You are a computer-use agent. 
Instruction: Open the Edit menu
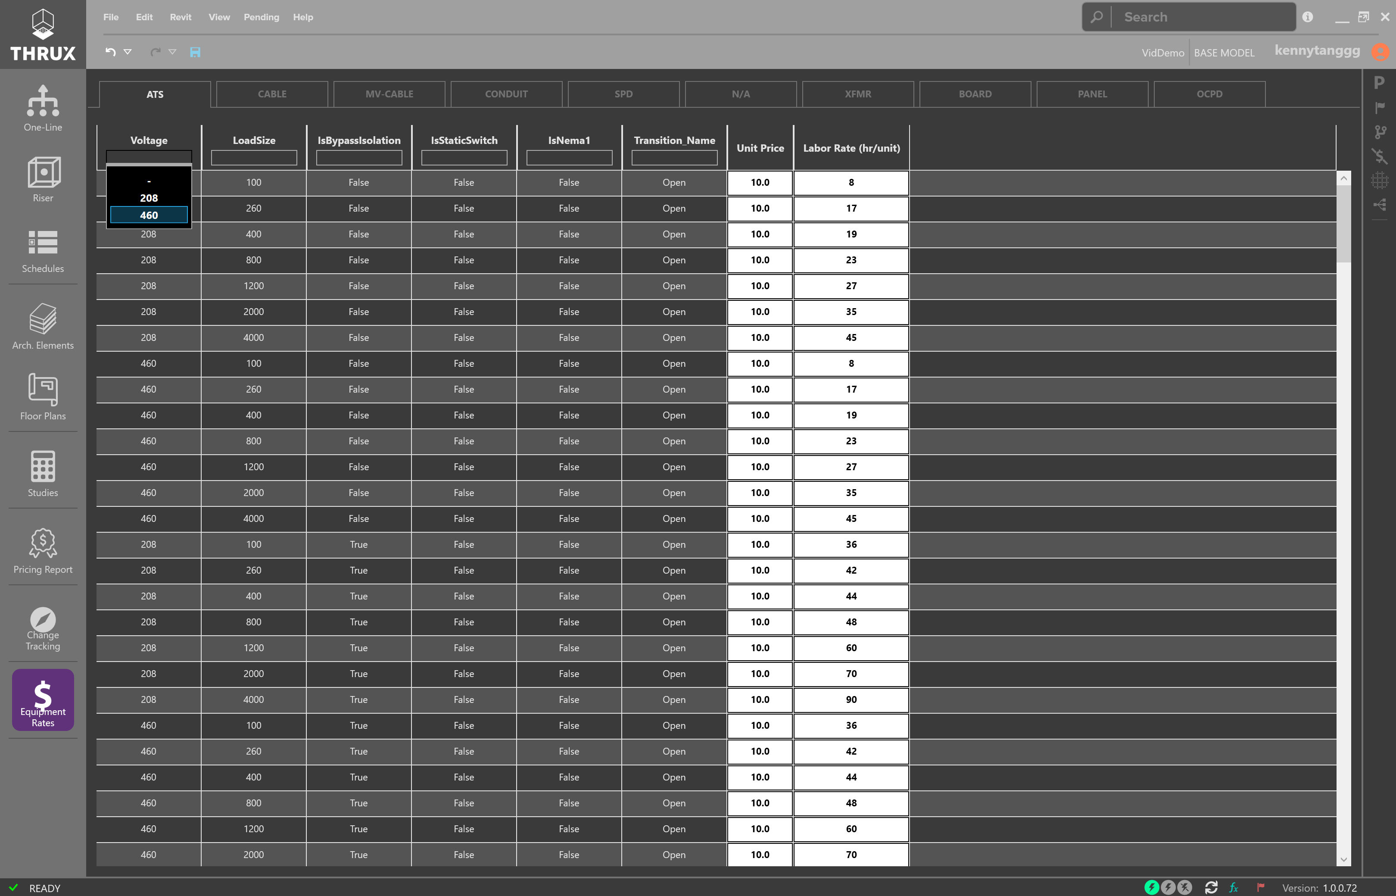[144, 17]
